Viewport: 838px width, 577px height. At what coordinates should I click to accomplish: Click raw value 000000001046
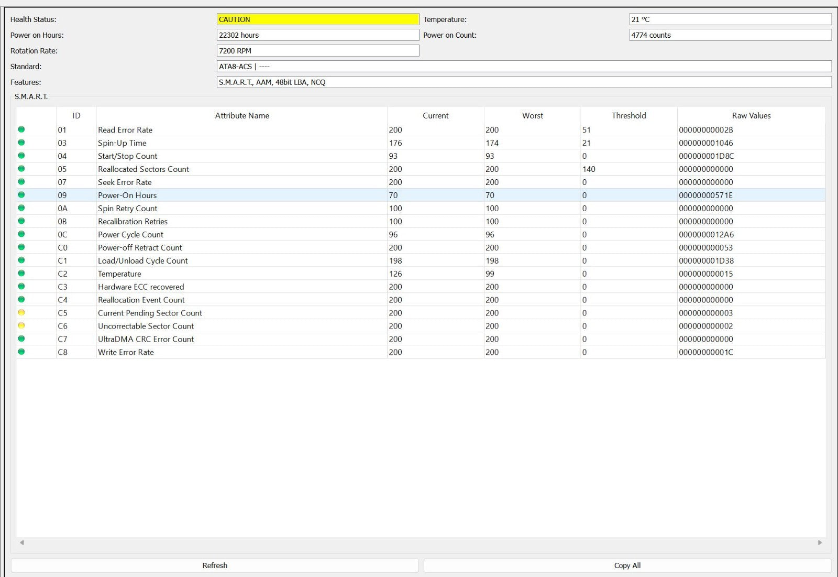(706, 143)
